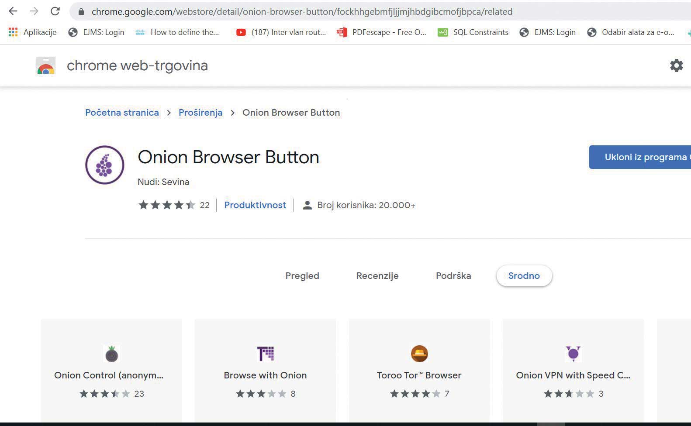Open the 'Onion Control (anonym...' card title
This screenshot has width=691, height=426.
(x=109, y=375)
